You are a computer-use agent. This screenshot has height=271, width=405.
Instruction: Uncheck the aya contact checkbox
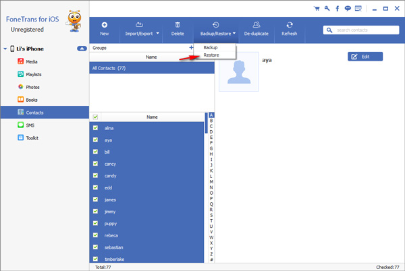(x=95, y=140)
